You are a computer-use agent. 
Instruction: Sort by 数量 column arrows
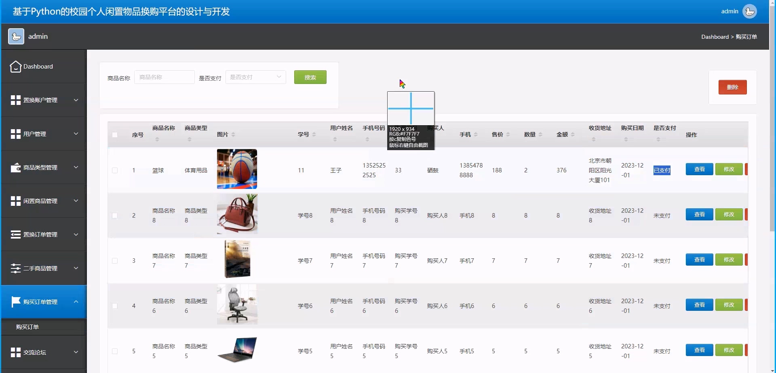tap(540, 134)
